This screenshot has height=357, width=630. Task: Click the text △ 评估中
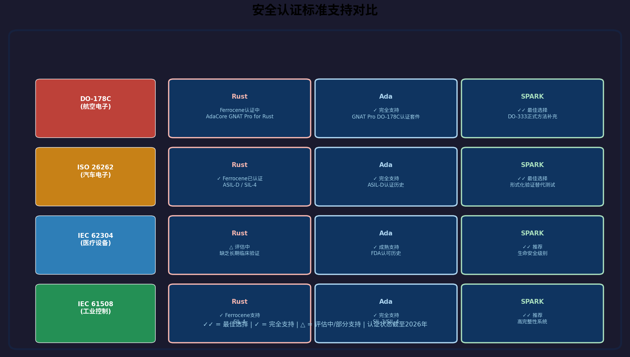coord(240,247)
